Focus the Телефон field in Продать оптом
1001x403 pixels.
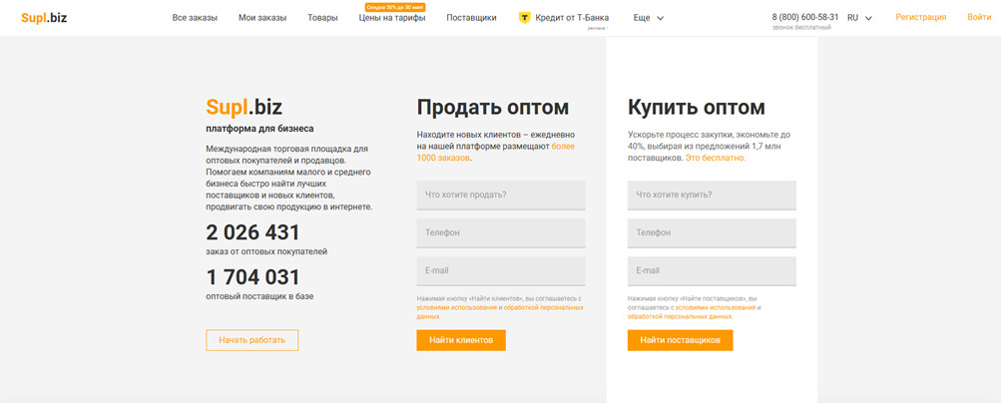[x=501, y=232]
